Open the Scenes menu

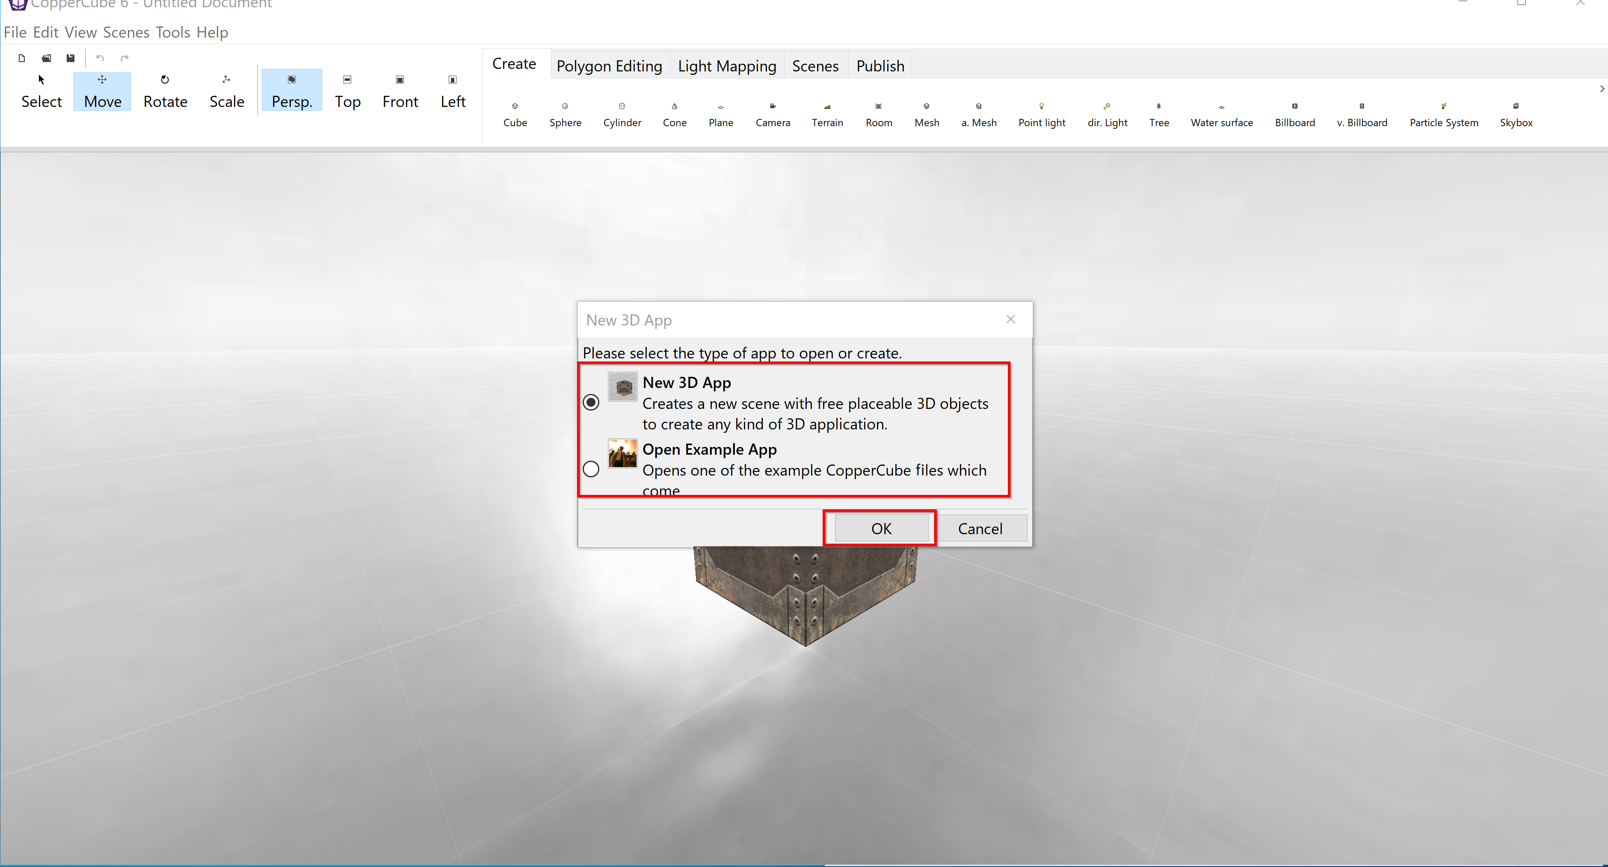pyautogui.click(x=128, y=32)
